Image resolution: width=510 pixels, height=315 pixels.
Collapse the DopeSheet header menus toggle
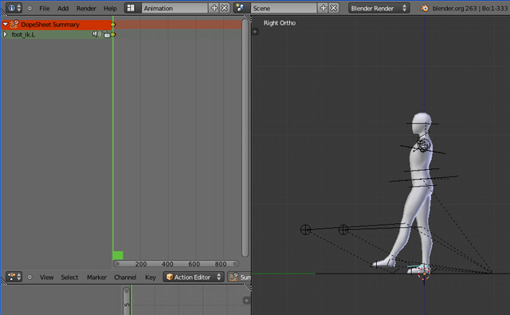(x=29, y=278)
